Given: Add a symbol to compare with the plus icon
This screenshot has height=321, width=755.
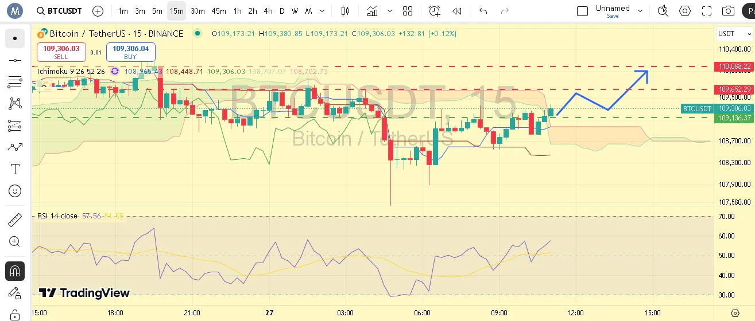Looking at the screenshot, I should 98,11.
